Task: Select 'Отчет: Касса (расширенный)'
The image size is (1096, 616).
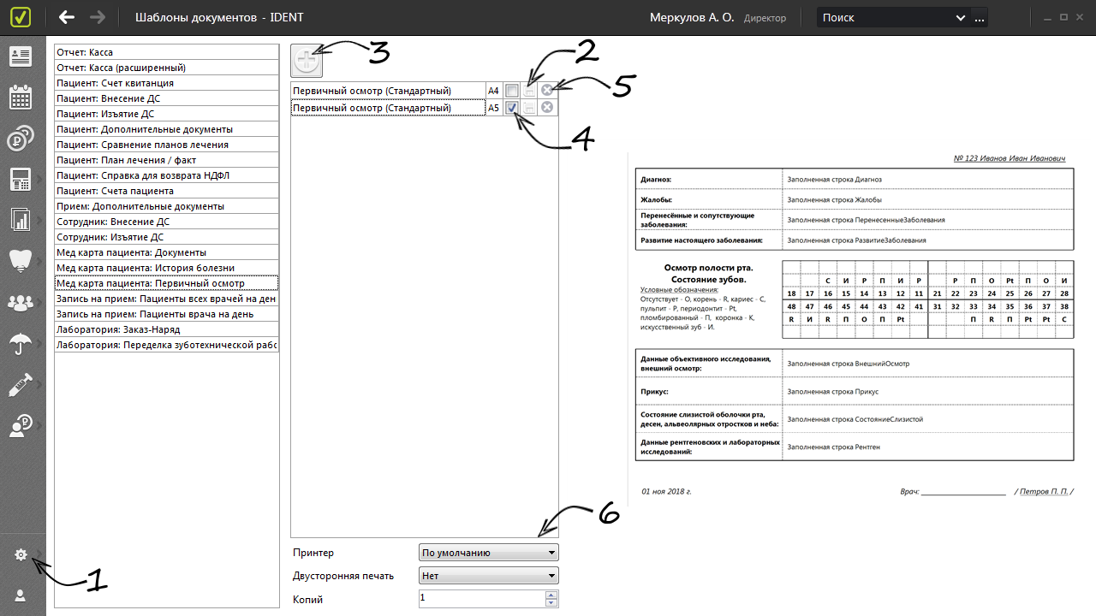Action: pos(167,68)
